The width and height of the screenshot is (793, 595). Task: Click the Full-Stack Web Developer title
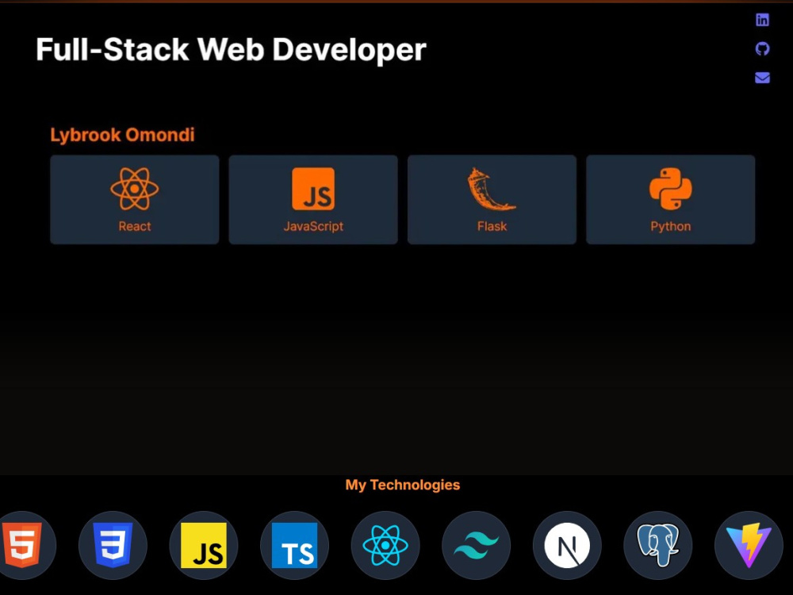[231, 49]
